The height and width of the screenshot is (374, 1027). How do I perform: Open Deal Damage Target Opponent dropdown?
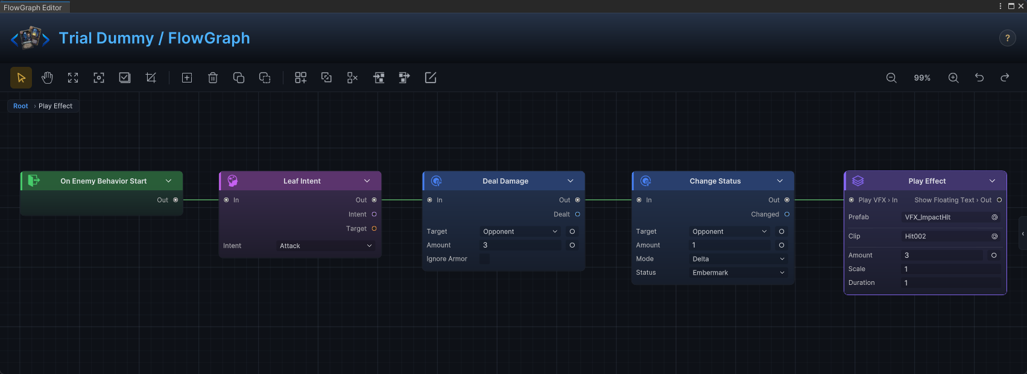pos(520,231)
